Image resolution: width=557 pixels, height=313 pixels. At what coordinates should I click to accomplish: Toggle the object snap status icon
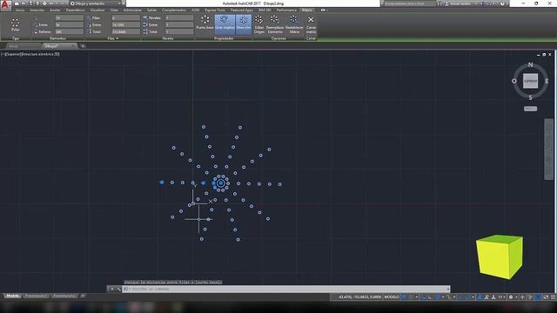pyautogui.click(x=467, y=297)
